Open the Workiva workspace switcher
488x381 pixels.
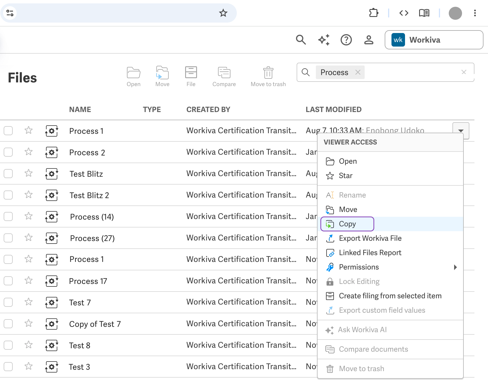[434, 40]
